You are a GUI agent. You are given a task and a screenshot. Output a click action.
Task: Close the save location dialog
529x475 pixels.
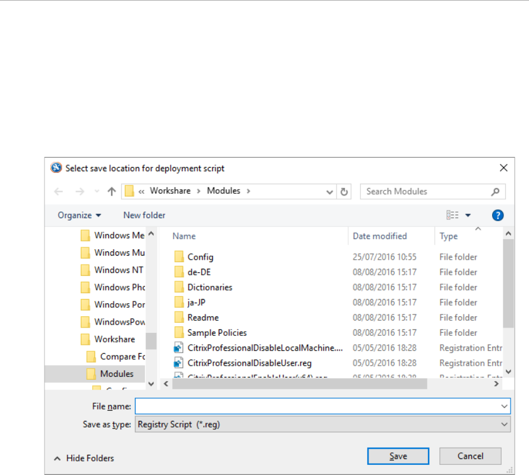pos(503,168)
